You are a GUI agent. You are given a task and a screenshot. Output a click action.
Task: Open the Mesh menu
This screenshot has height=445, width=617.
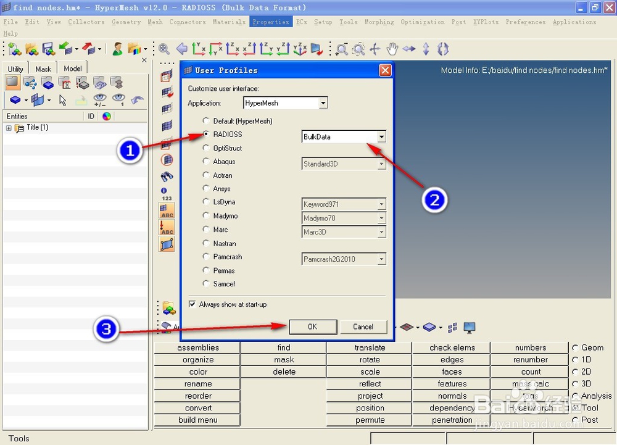coord(155,22)
